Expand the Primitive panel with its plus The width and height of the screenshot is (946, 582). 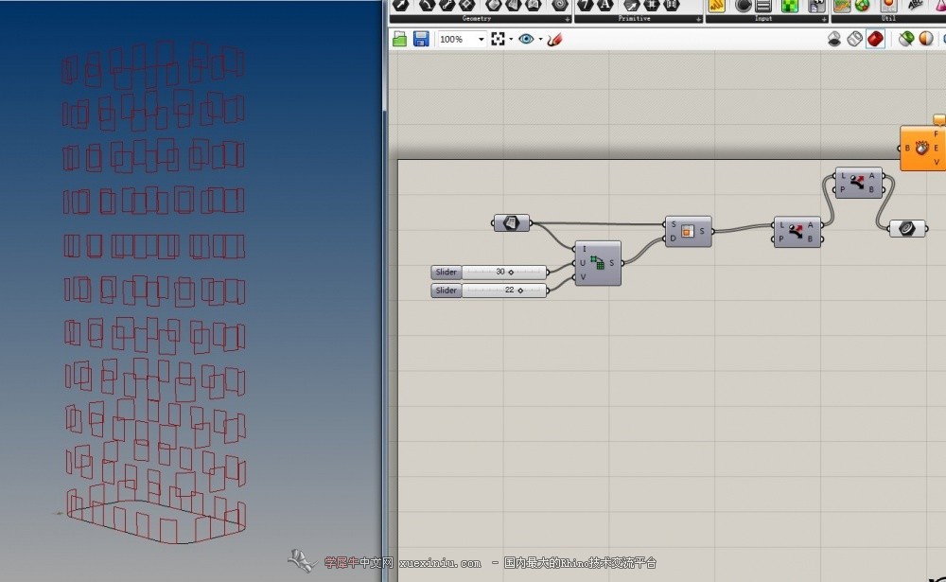click(699, 19)
